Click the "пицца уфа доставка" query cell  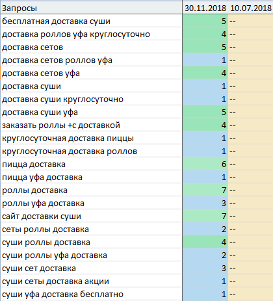[91, 177]
